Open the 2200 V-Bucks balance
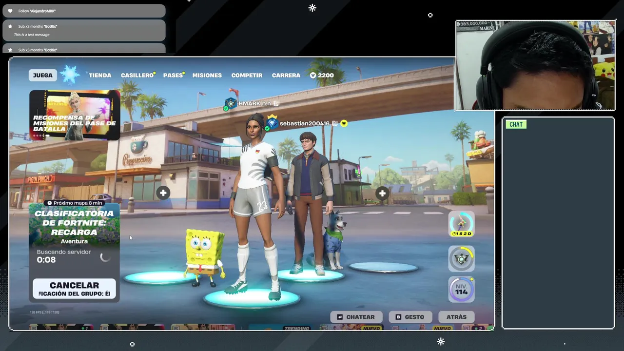 [322, 75]
